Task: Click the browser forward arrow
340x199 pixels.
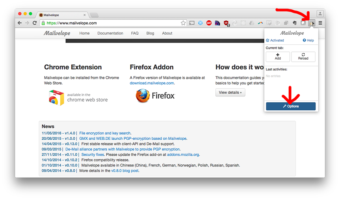Action: 27,23
